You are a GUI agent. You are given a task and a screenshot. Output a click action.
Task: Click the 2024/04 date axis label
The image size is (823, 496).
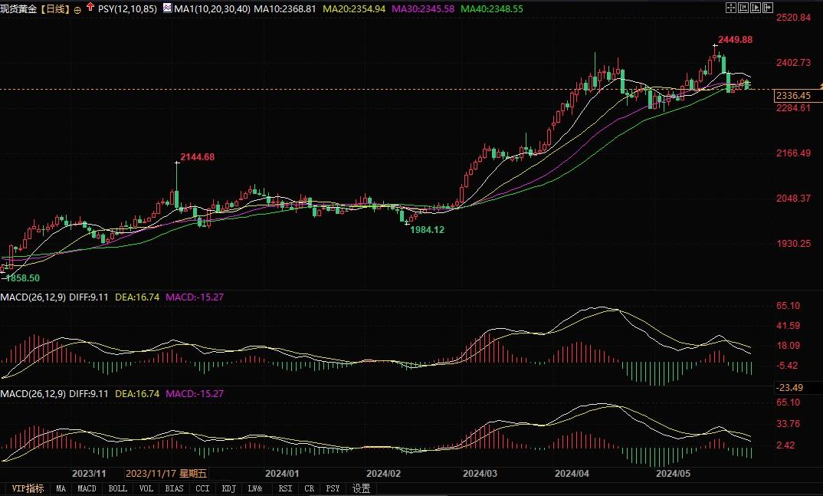pyautogui.click(x=572, y=474)
